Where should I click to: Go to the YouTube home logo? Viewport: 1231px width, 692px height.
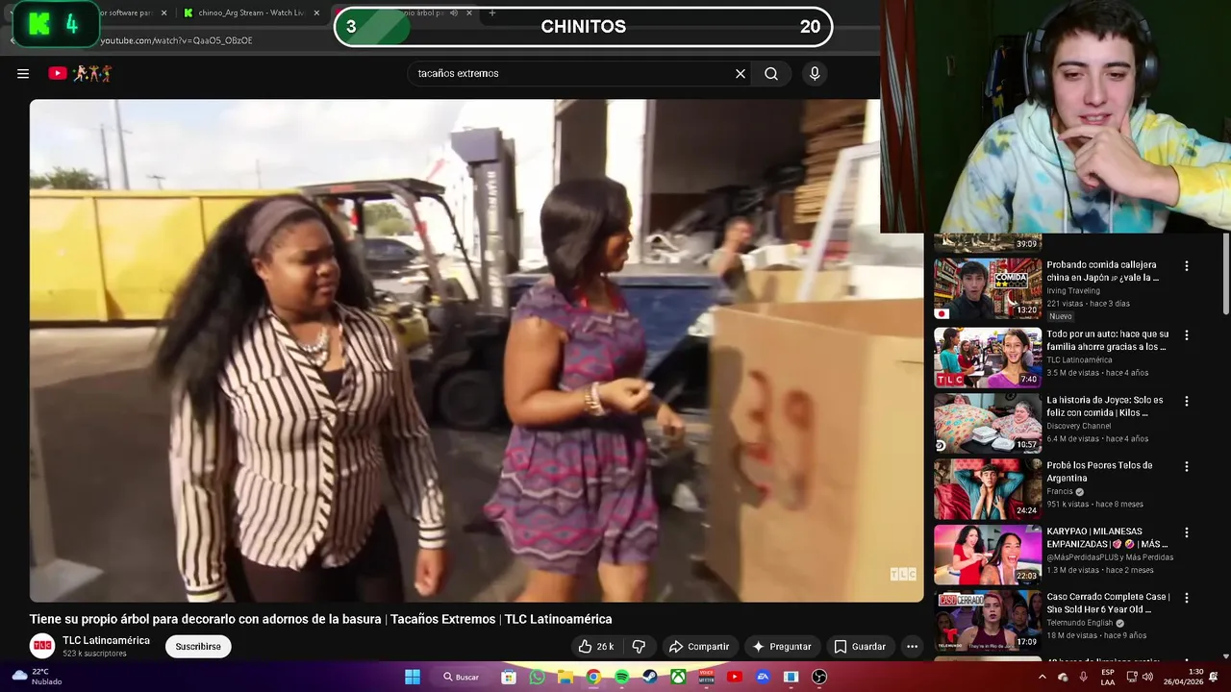81,73
